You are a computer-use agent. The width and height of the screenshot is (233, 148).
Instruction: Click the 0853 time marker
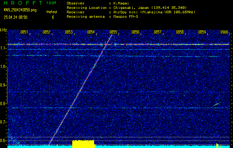(69, 32)
